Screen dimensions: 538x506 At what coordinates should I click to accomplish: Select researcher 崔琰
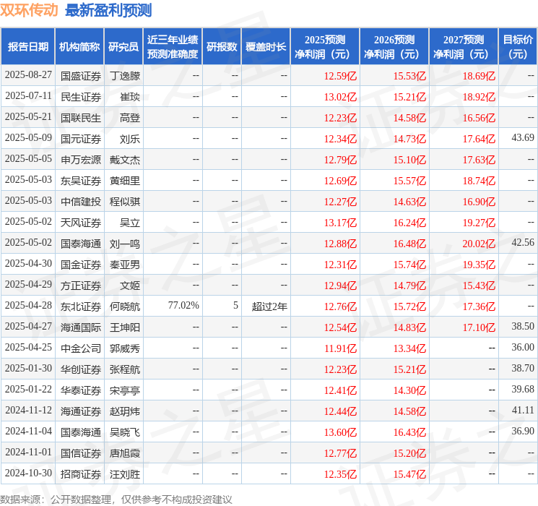130,97
